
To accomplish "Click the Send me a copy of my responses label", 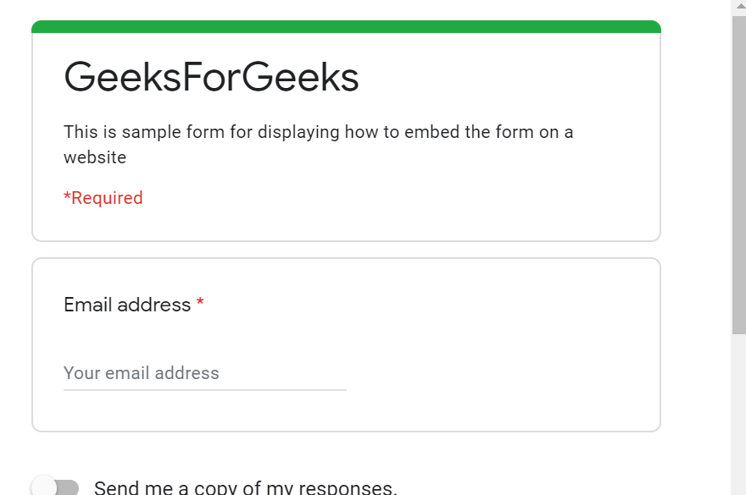I will click(245, 487).
